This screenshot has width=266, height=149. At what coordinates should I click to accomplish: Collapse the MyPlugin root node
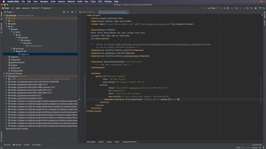tap(4, 15)
